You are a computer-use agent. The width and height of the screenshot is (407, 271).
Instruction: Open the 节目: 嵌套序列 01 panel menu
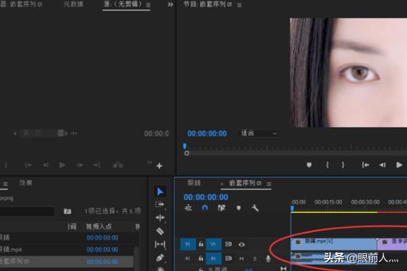click(239, 5)
